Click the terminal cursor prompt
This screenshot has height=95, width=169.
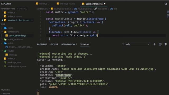point(38,93)
